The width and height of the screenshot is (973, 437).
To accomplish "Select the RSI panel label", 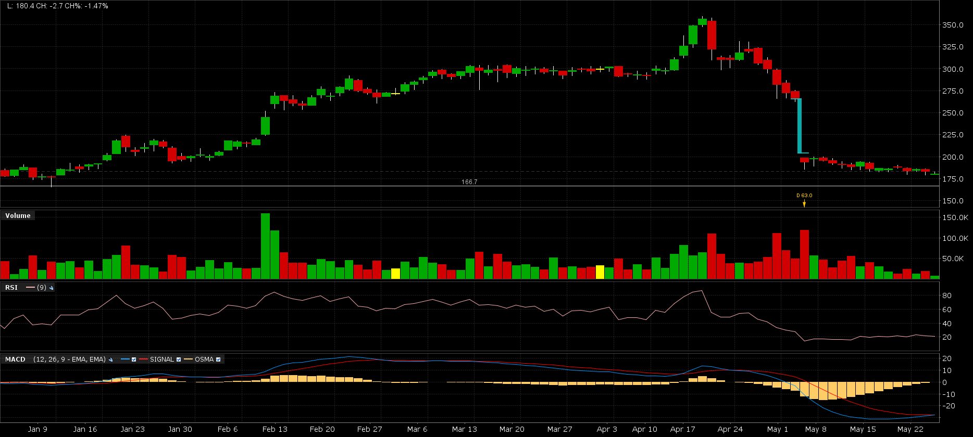I will tap(11, 288).
